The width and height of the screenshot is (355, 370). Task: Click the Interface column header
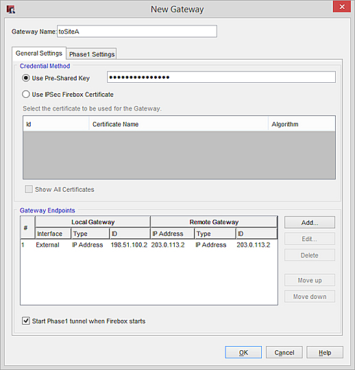point(53,234)
